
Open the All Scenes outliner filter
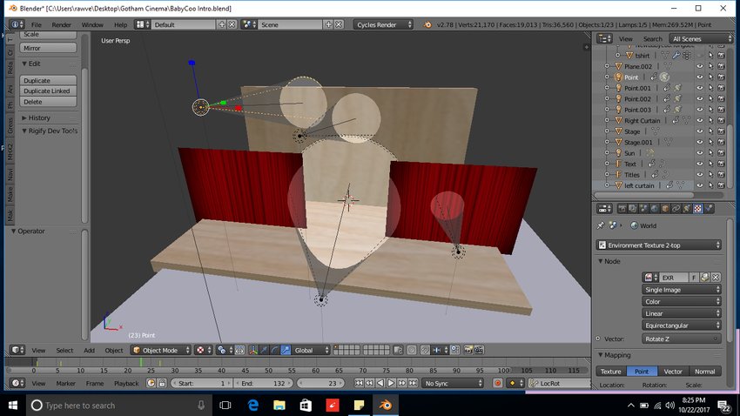pos(701,38)
